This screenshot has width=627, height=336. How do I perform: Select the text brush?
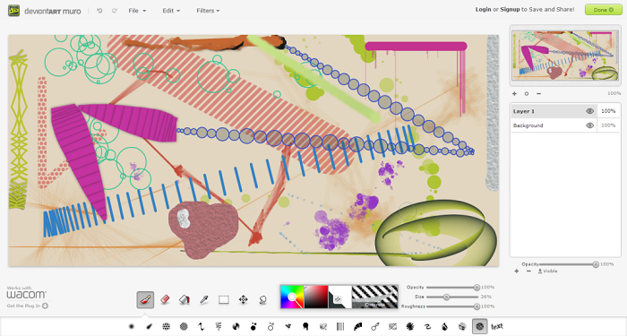497,326
